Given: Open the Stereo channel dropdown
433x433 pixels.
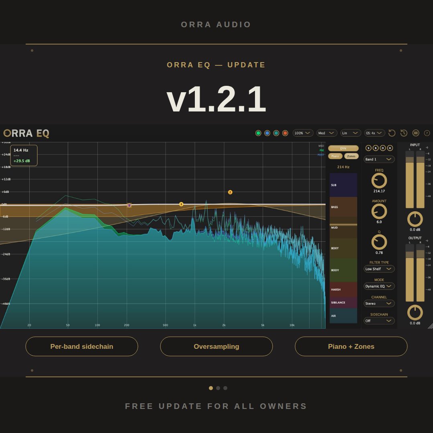Looking at the screenshot, I should tap(379, 304).
